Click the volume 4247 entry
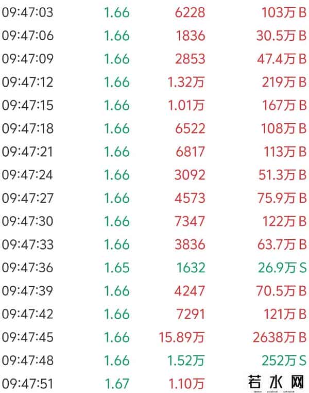The image size is (309, 393). tap(190, 291)
